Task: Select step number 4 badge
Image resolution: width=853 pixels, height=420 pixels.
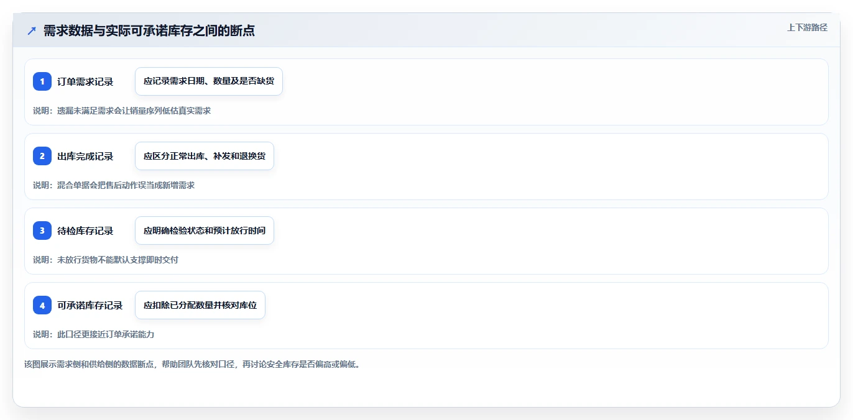Action: (x=42, y=305)
